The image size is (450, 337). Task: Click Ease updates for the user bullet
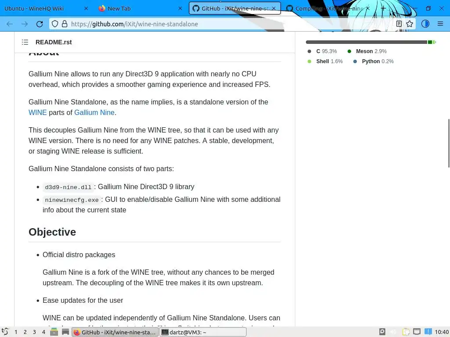83,300
